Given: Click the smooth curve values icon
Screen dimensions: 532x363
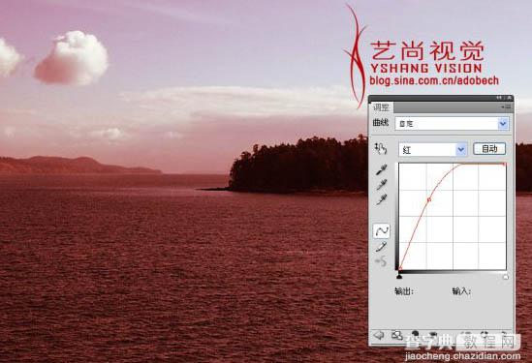Looking at the screenshot, I should click(x=382, y=261).
